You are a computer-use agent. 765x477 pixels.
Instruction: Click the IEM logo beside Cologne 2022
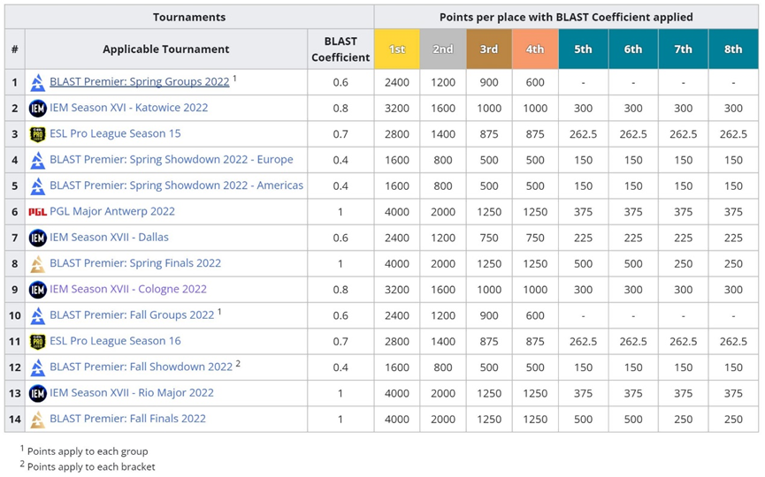point(37,290)
